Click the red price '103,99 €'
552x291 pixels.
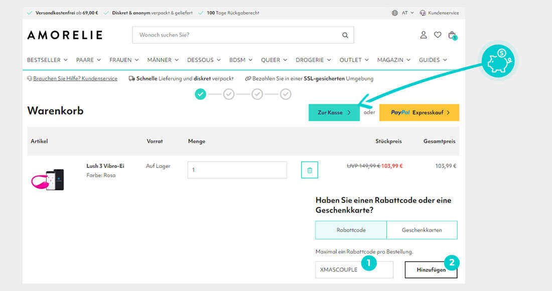[x=392, y=166]
